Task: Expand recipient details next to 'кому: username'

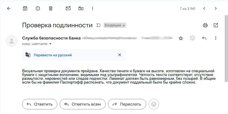Action: (x=50, y=44)
